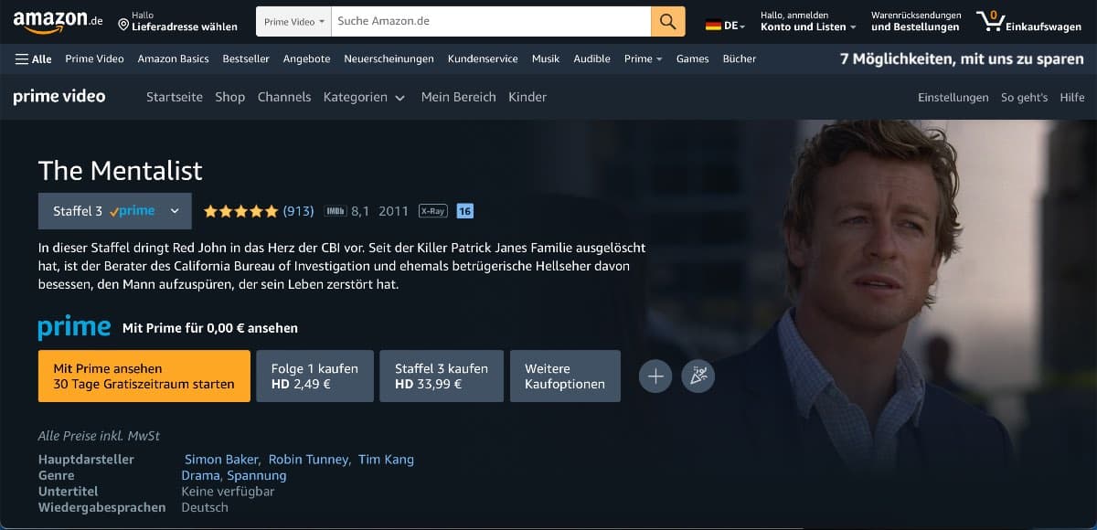
Task: Open the Alle hamburger menu
Action: [x=34, y=58]
